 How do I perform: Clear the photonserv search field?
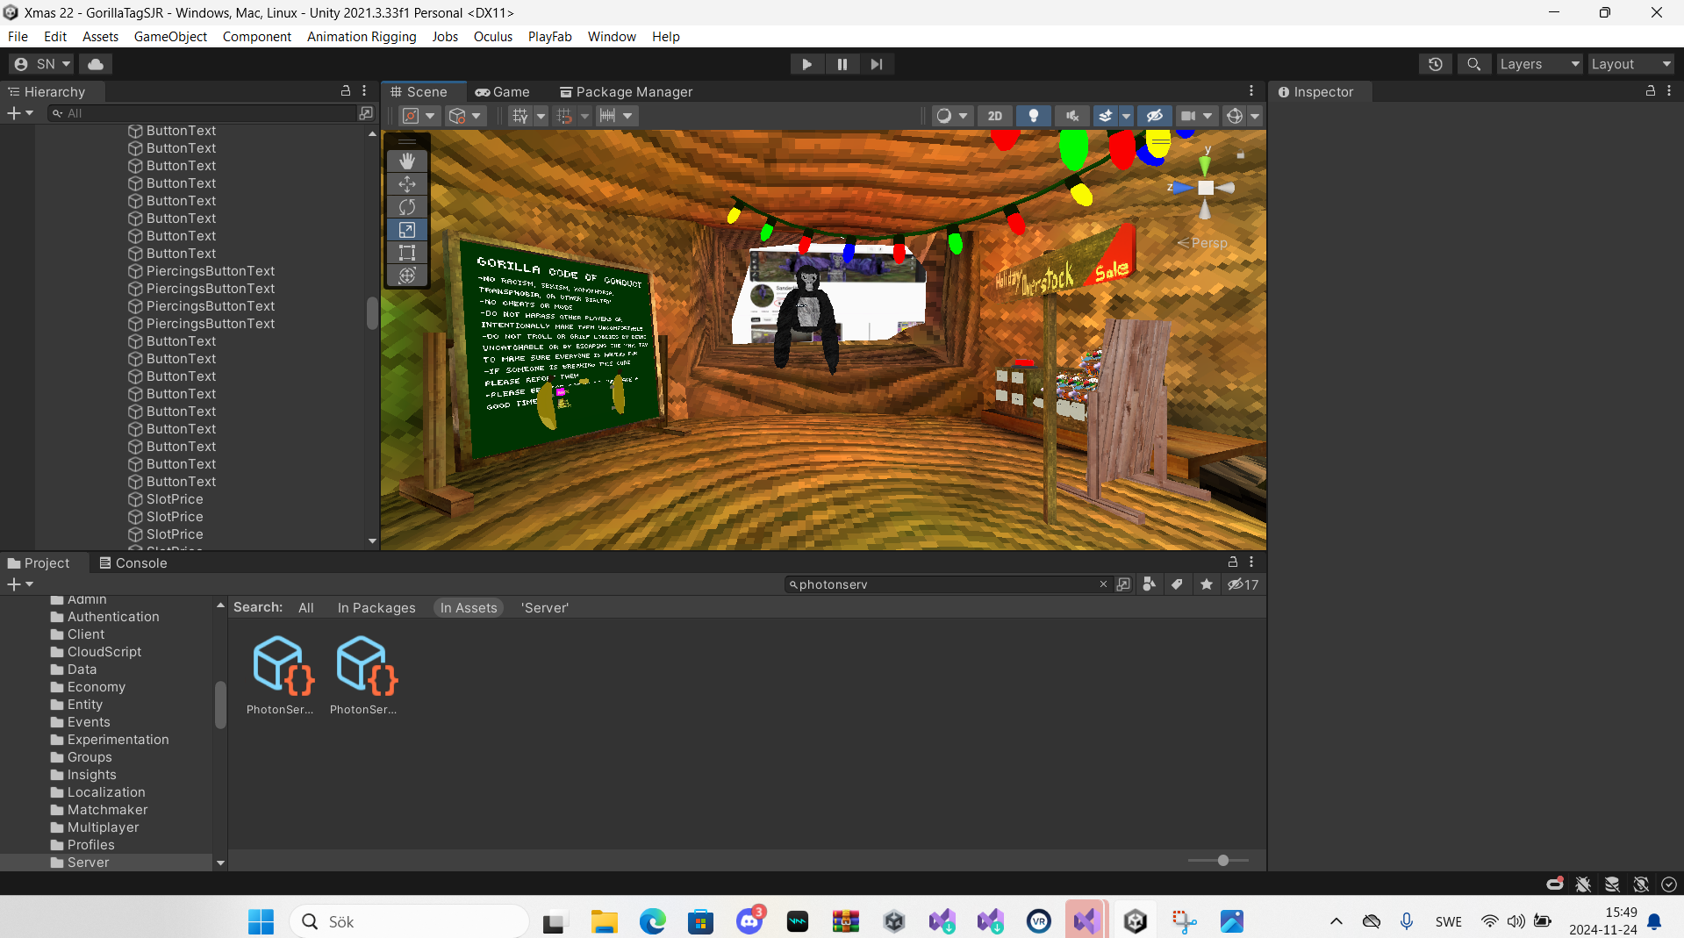tap(1103, 584)
